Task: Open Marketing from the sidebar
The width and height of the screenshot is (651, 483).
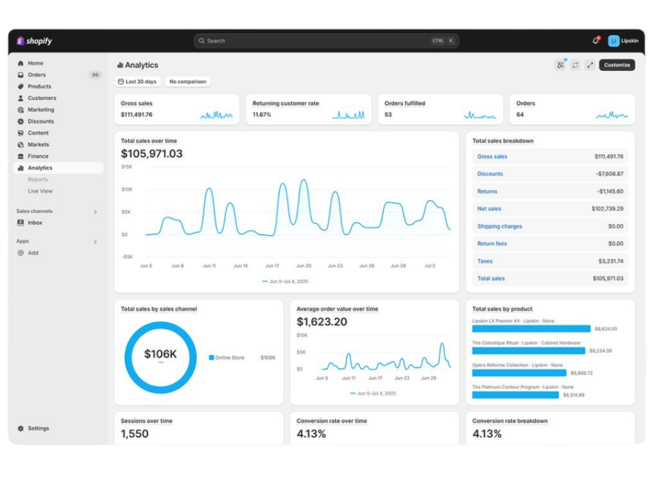Action: [x=41, y=110]
